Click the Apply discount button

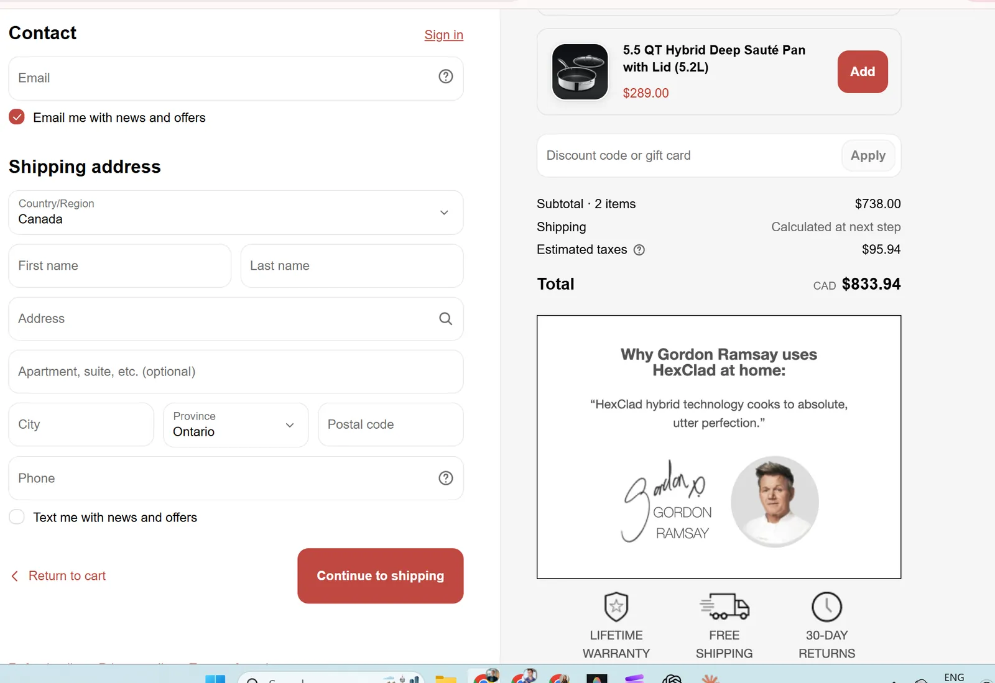click(868, 155)
